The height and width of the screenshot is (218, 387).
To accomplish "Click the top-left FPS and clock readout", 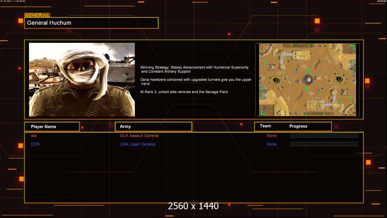I will click(13, 1).
